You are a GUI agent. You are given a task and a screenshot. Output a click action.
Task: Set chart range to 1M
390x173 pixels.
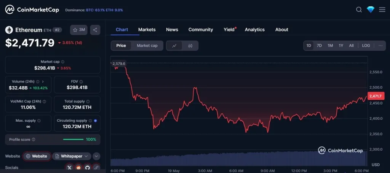[x=330, y=46]
